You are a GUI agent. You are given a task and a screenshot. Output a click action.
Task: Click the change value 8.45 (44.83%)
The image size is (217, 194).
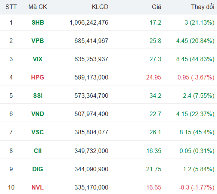point(195,59)
